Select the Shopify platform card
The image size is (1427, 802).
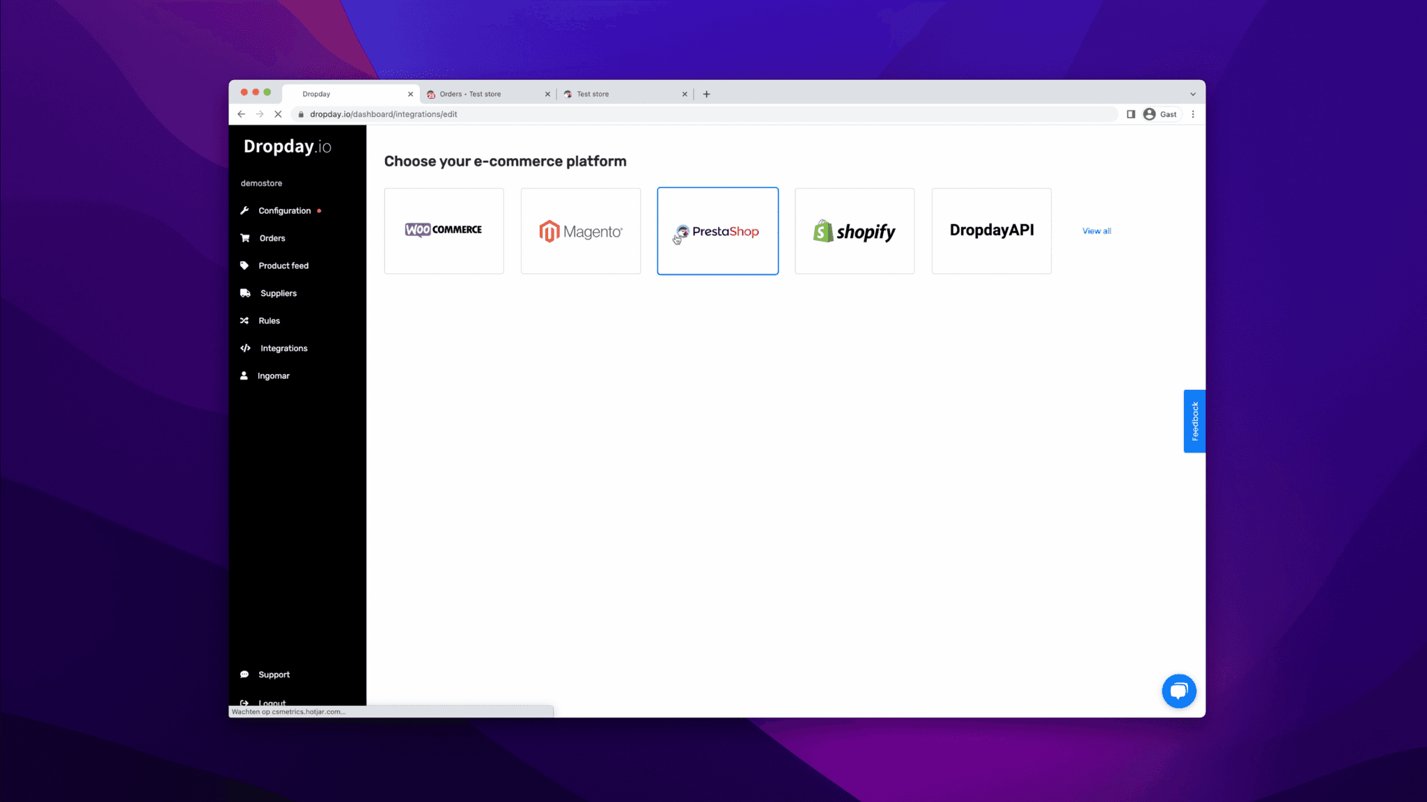click(x=855, y=230)
